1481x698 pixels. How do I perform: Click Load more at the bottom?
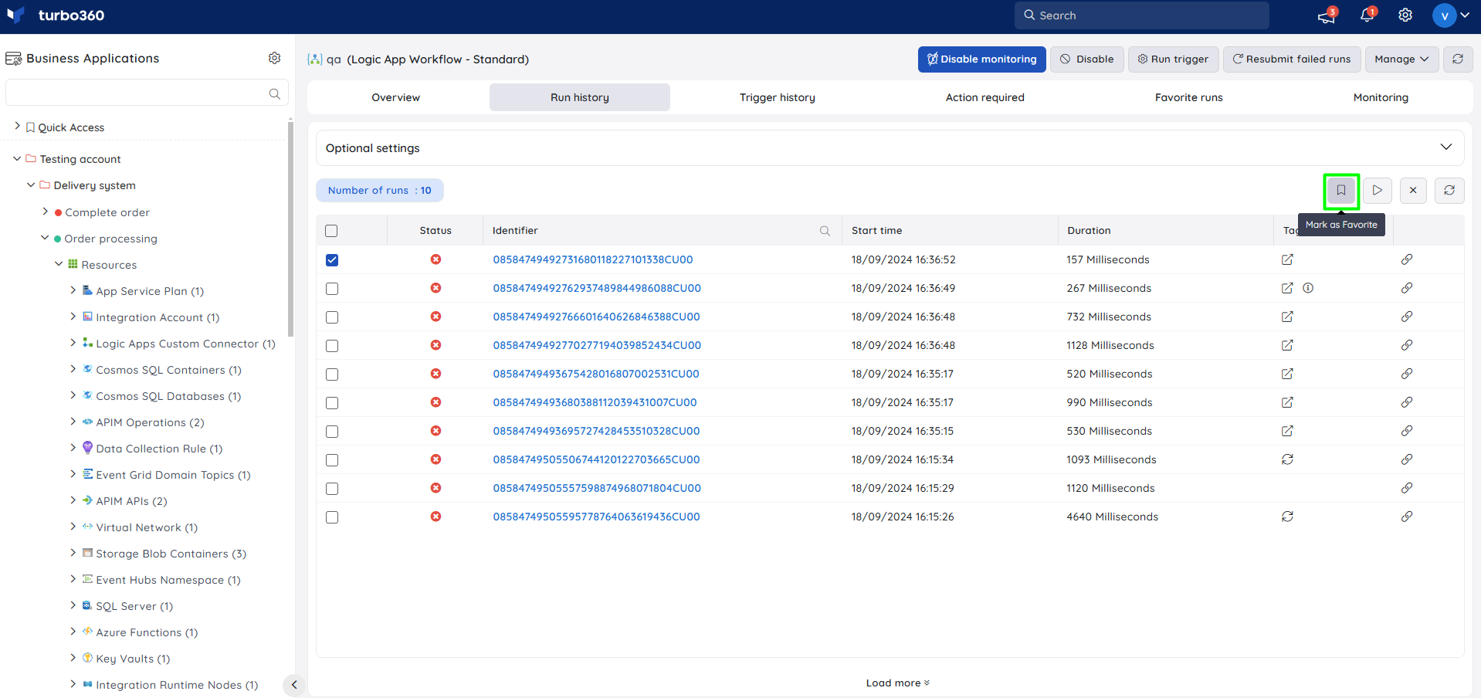pos(897,683)
